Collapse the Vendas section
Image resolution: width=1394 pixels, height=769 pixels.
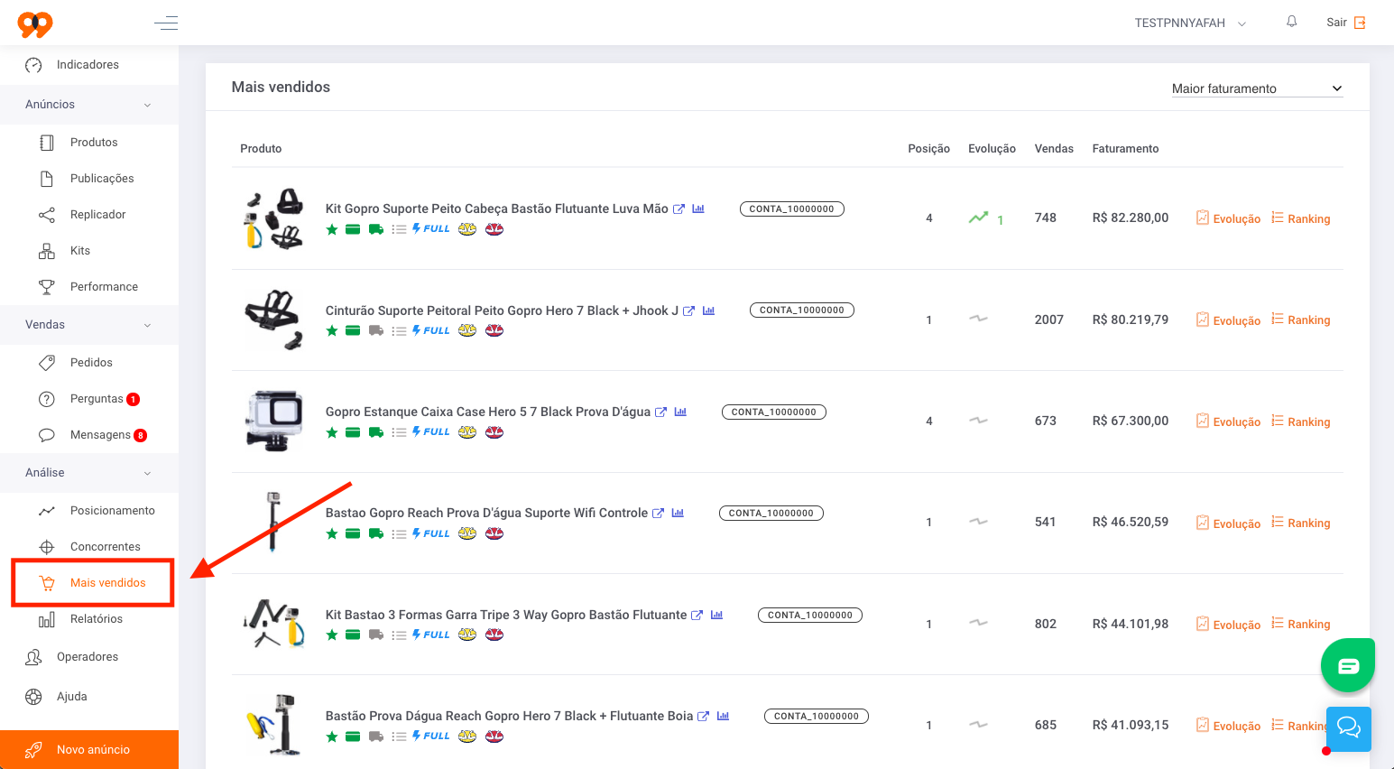(x=89, y=325)
